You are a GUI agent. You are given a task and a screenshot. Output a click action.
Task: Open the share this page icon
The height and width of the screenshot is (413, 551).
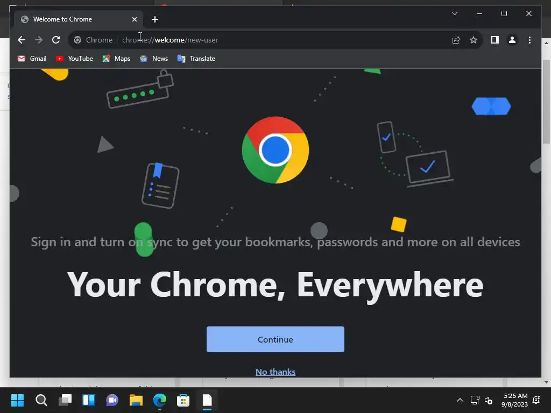[456, 40]
